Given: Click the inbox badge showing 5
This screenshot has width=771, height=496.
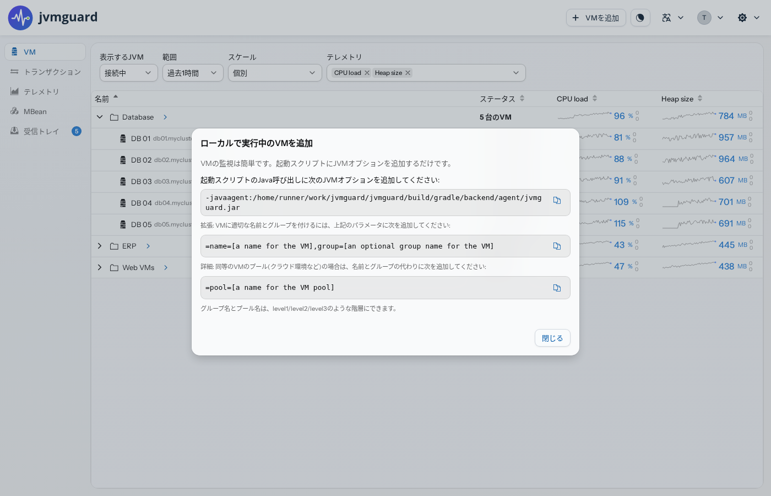Looking at the screenshot, I should pos(77,131).
